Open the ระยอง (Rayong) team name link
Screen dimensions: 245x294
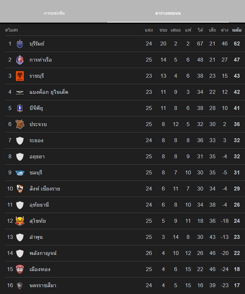point(36,140)
